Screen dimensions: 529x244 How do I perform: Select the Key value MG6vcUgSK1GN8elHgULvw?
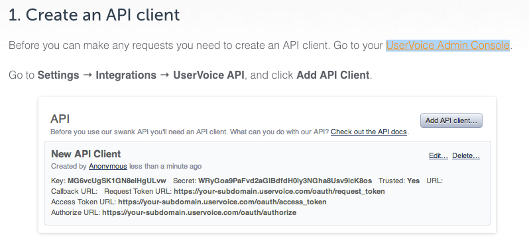coord(117,181)
